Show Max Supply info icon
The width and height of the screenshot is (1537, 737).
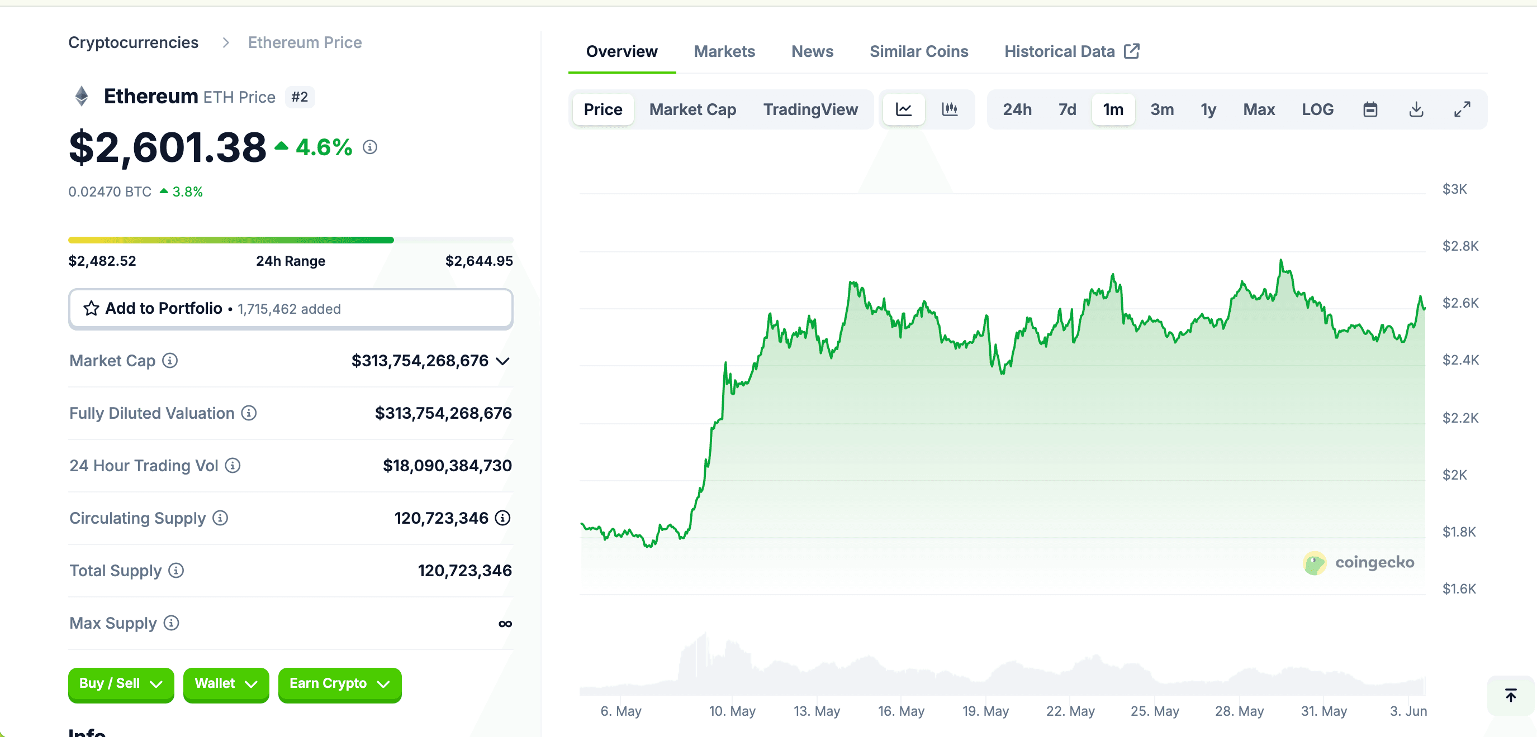(171, 623)
